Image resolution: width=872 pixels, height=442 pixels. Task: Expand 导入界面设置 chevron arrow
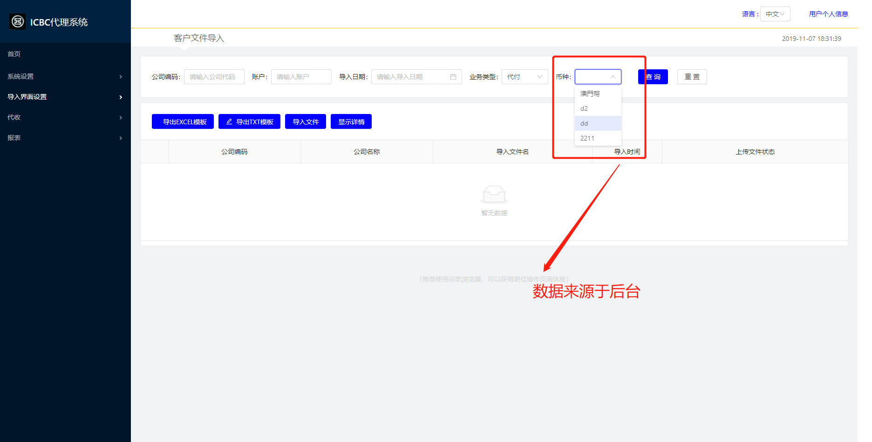[121, 97]
